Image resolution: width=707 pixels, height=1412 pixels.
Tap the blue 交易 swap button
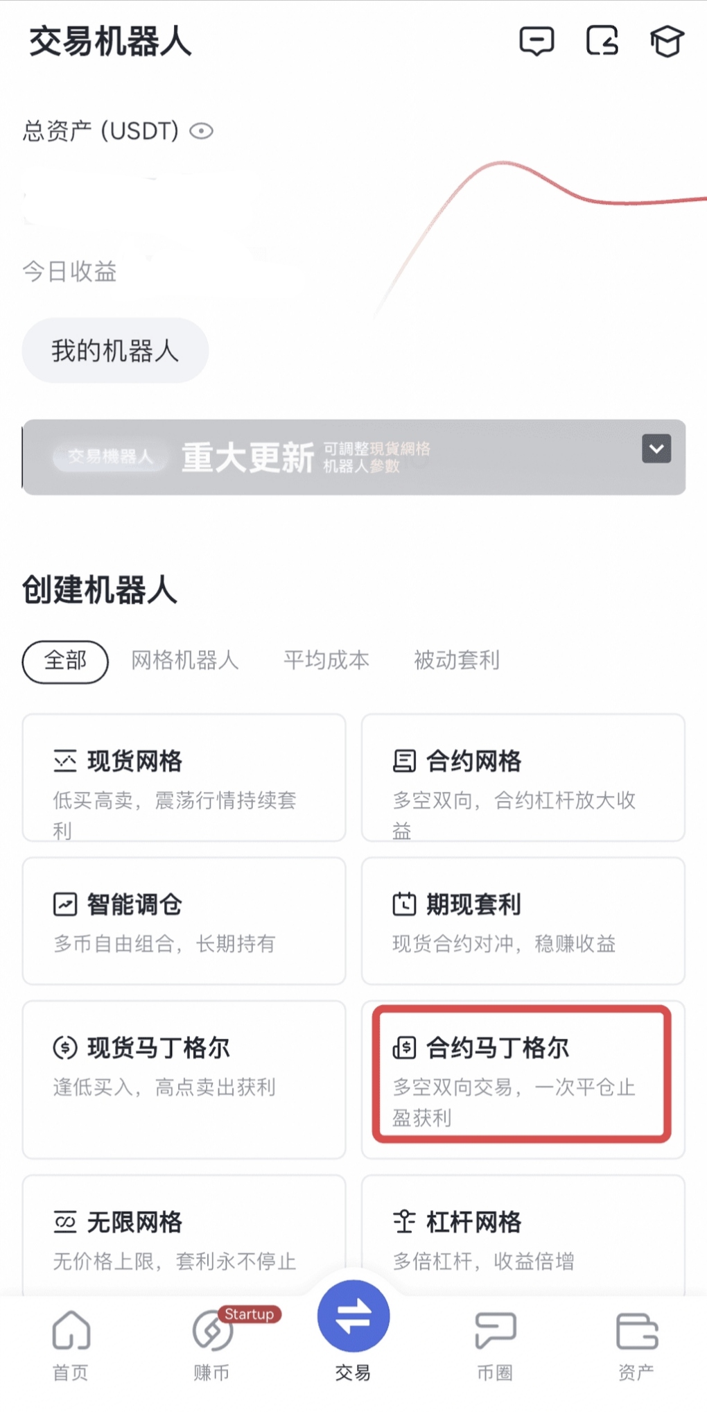click(353, 1316)
